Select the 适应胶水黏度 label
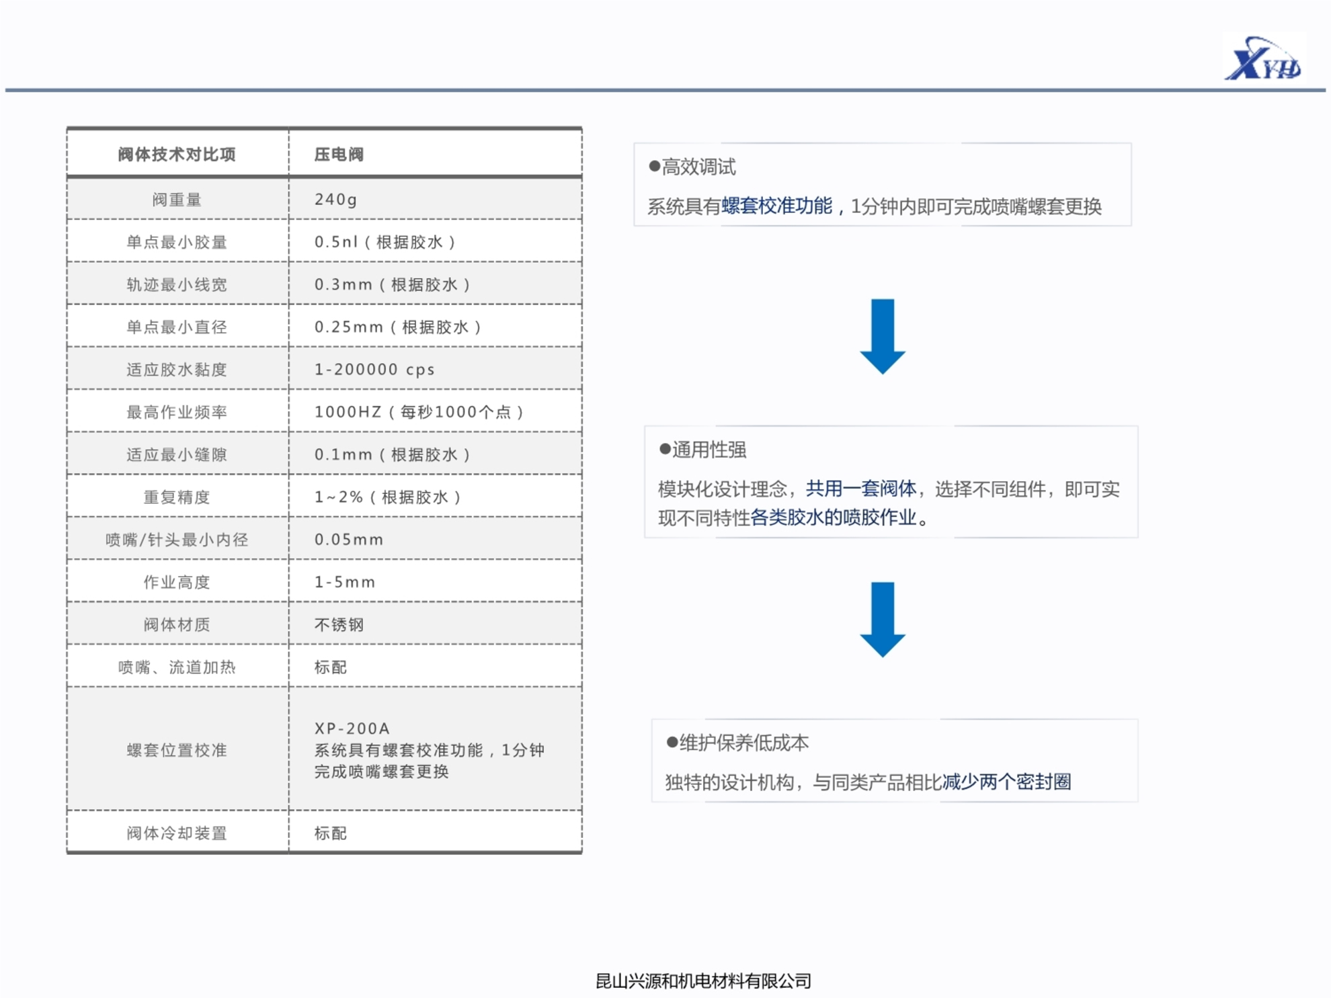Viewport: 1331px width, 998px height. [177, 369]
